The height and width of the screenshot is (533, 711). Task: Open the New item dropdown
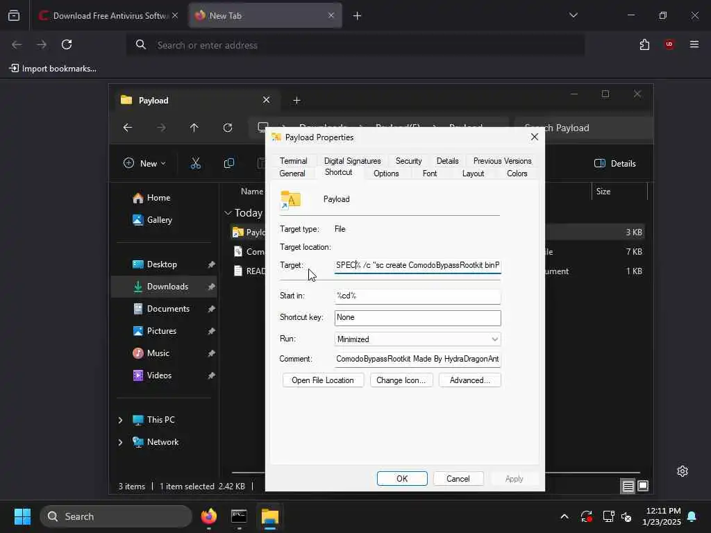pyautogui.click(x=144, y=163)
